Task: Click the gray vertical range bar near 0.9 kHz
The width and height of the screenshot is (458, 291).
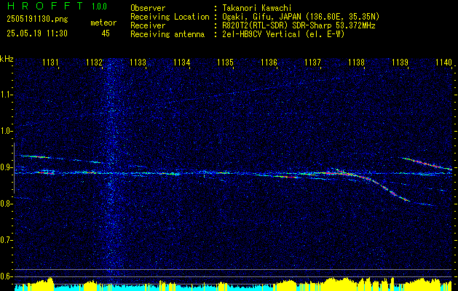Action: click(x=14, y=168)
